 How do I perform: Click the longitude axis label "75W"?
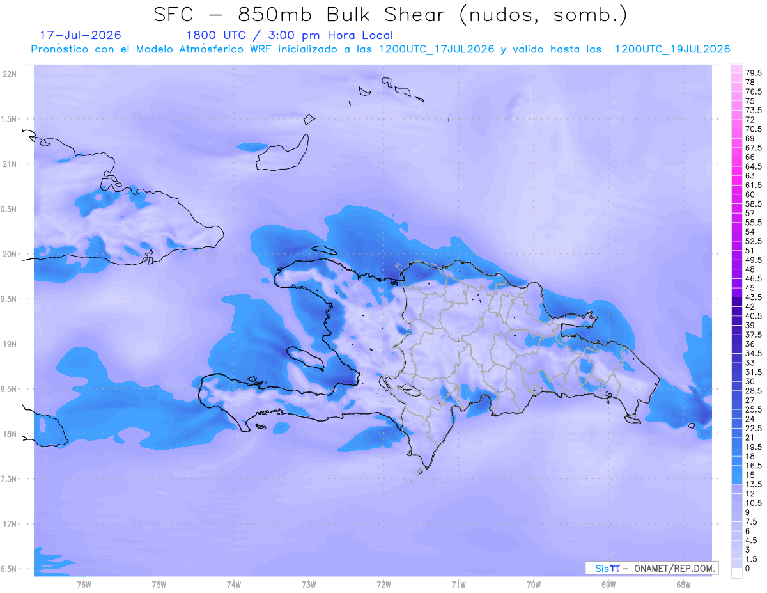tap(159, 584)
